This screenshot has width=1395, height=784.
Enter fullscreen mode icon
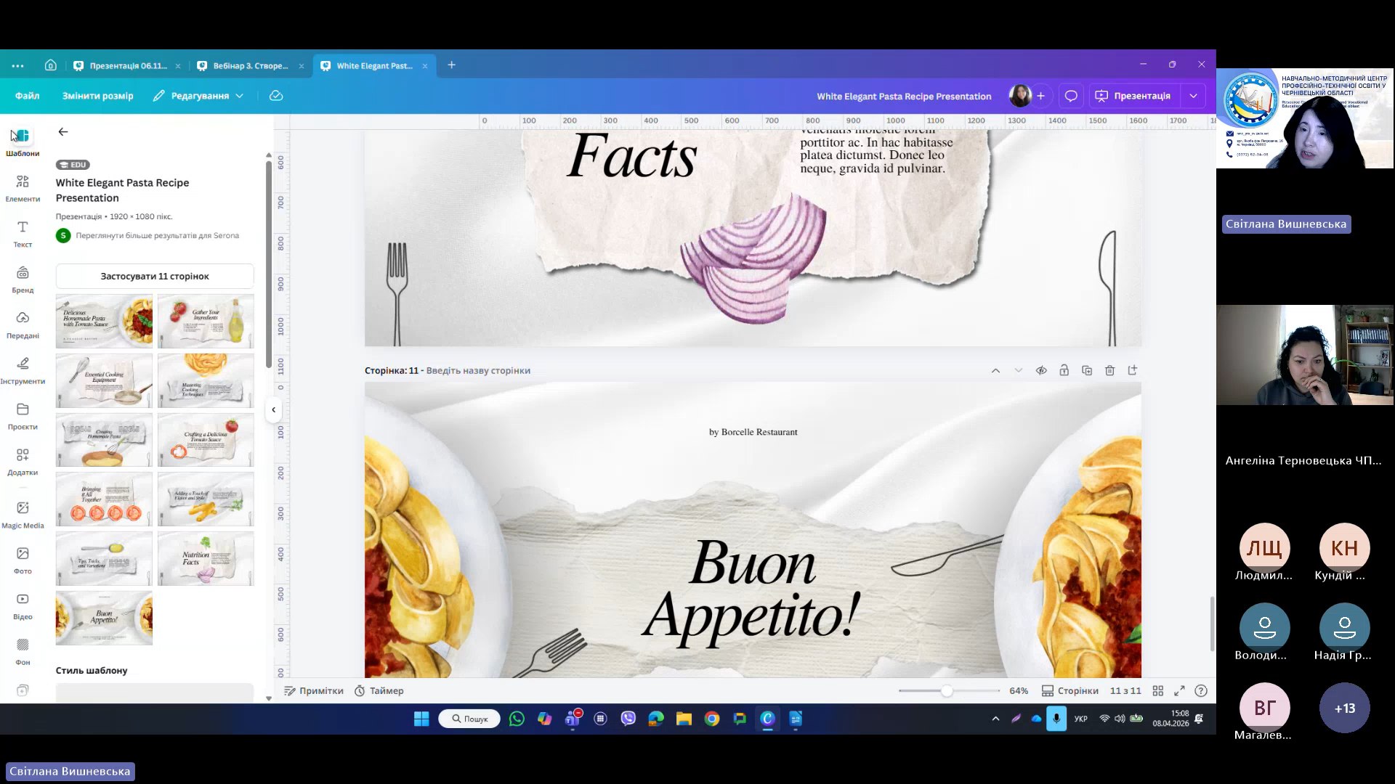(1179, 691)
